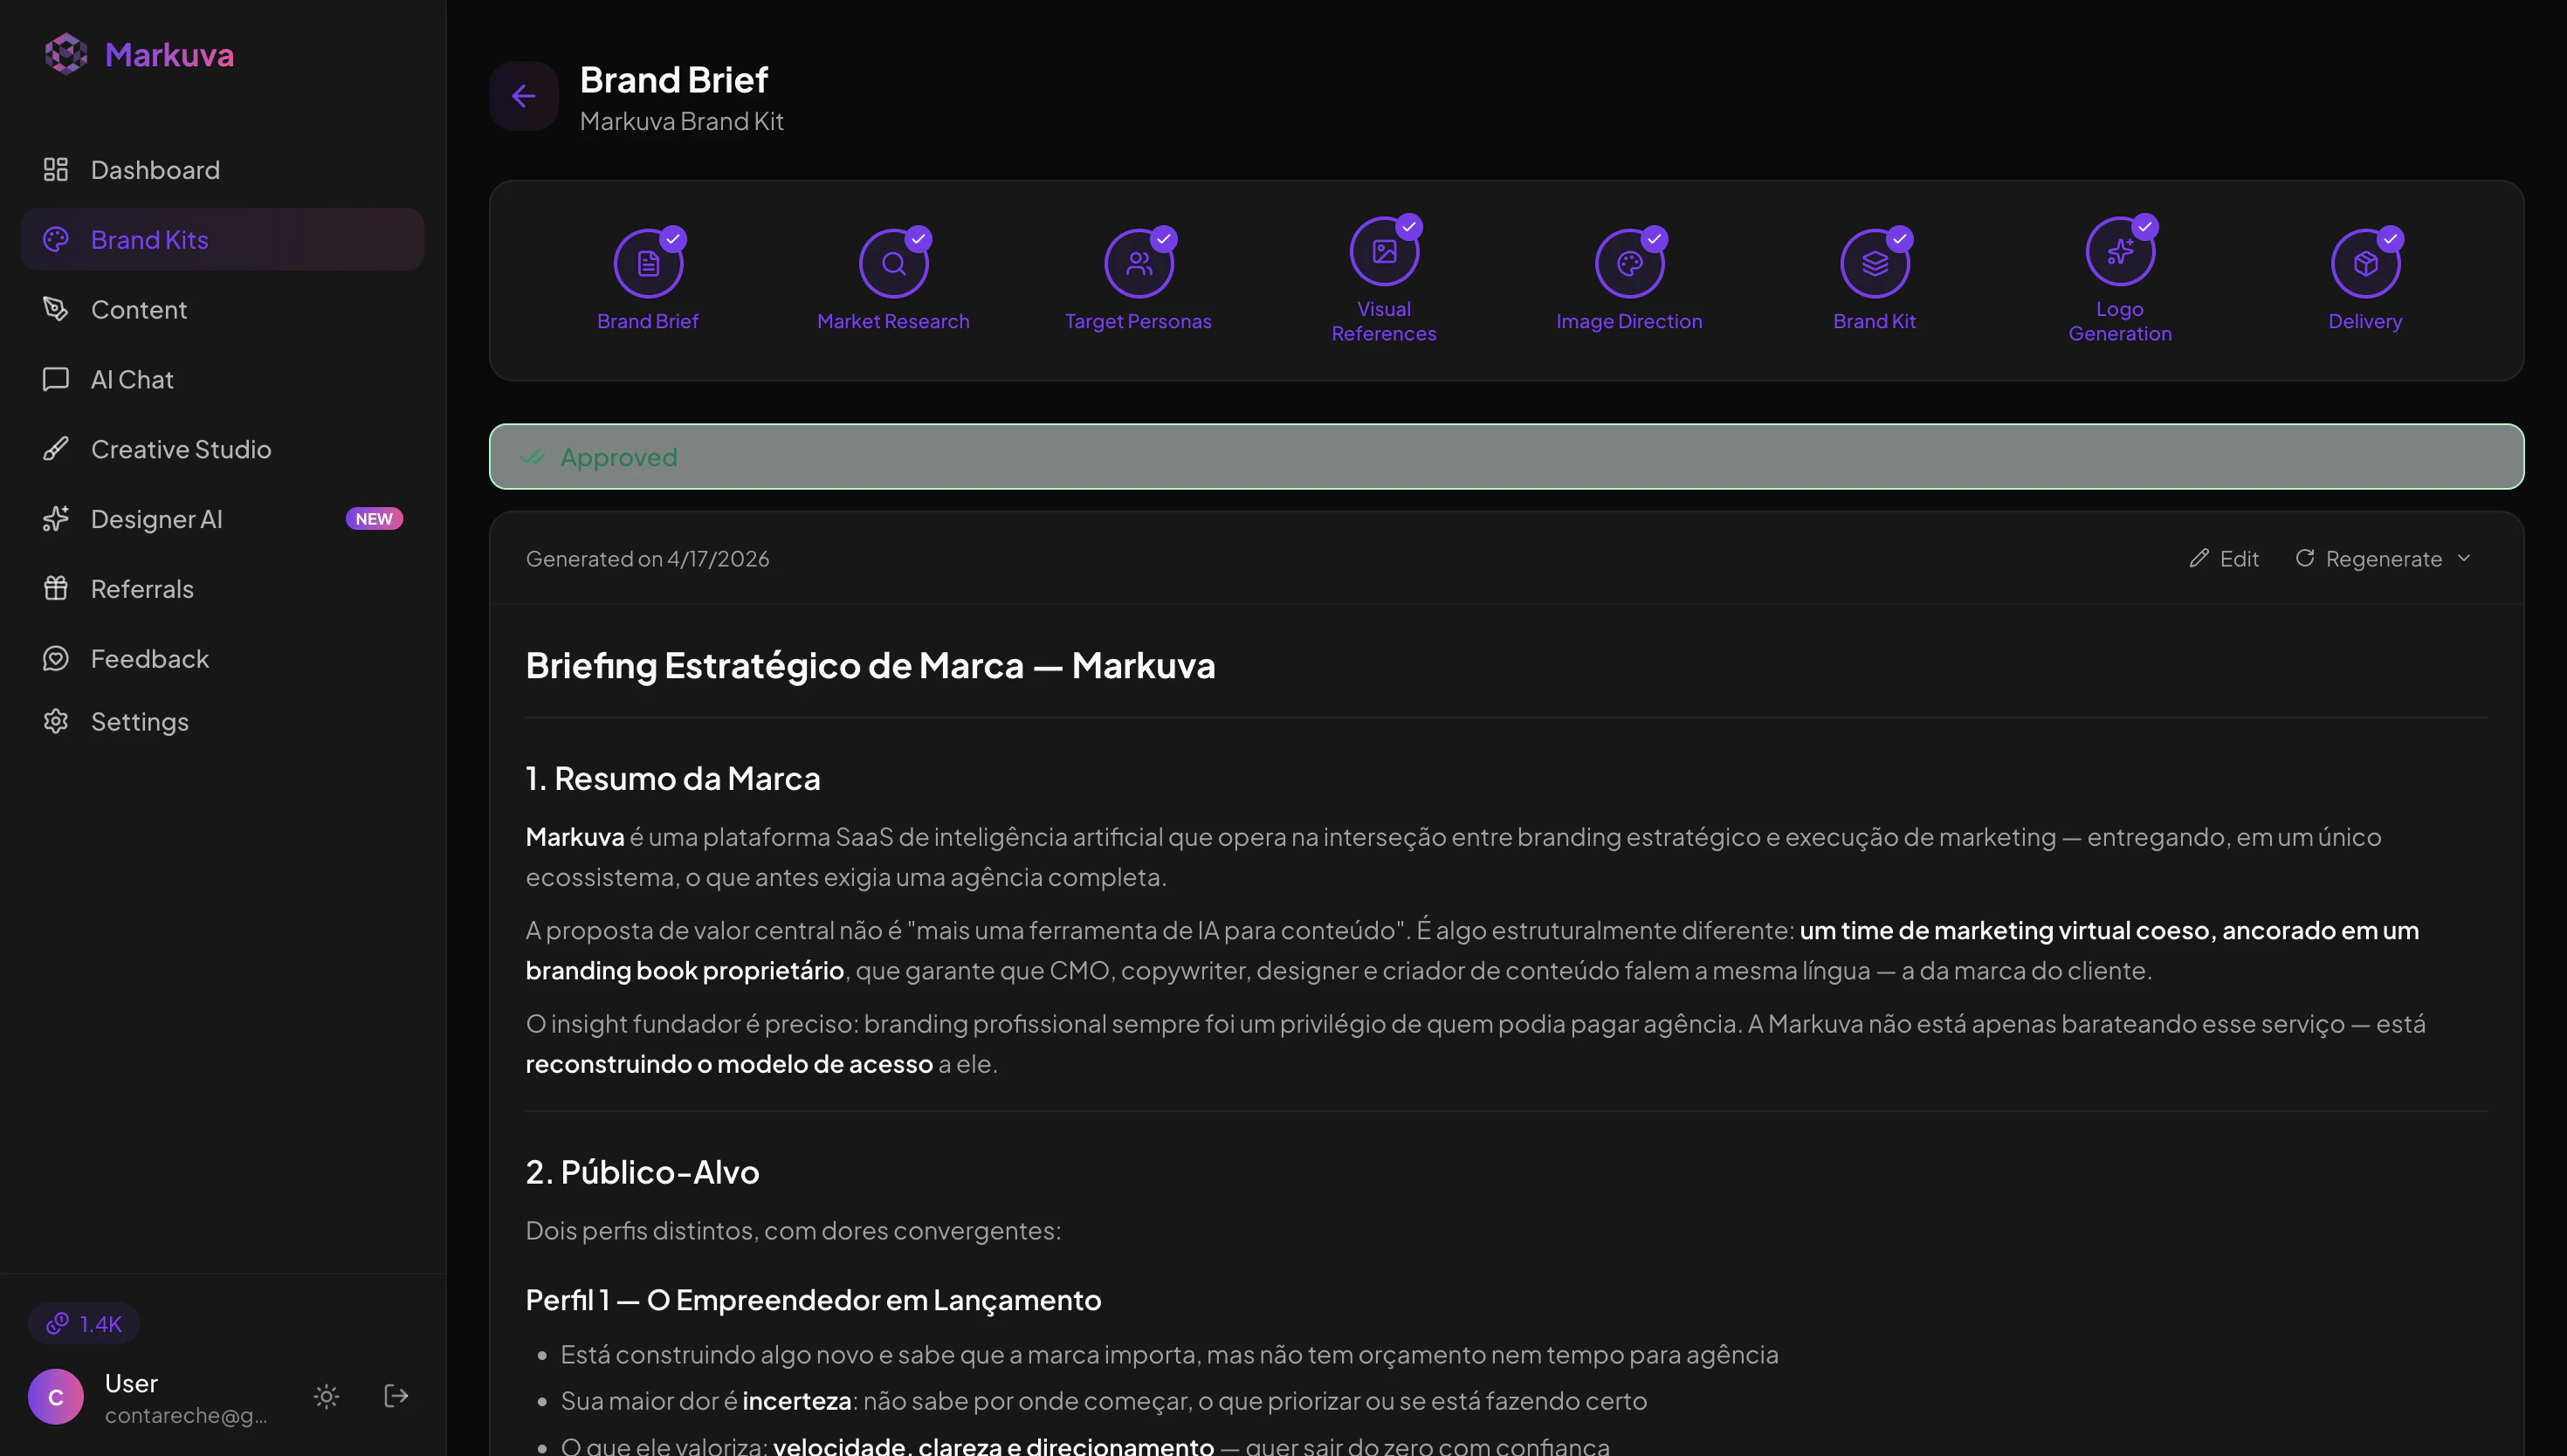Click 'Generated on 4/17/2026' text
The width and height of the screenshot is (2567, 1456).
click(x=648, y=559)
